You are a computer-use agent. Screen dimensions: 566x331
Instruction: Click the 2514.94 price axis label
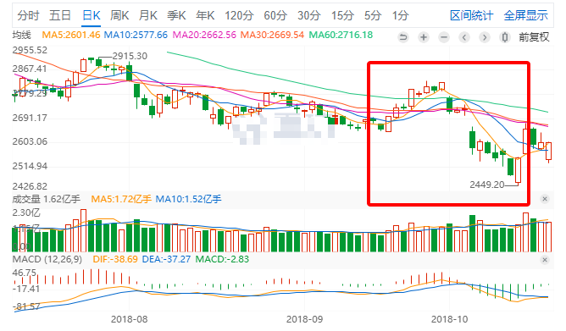point(30,166)
